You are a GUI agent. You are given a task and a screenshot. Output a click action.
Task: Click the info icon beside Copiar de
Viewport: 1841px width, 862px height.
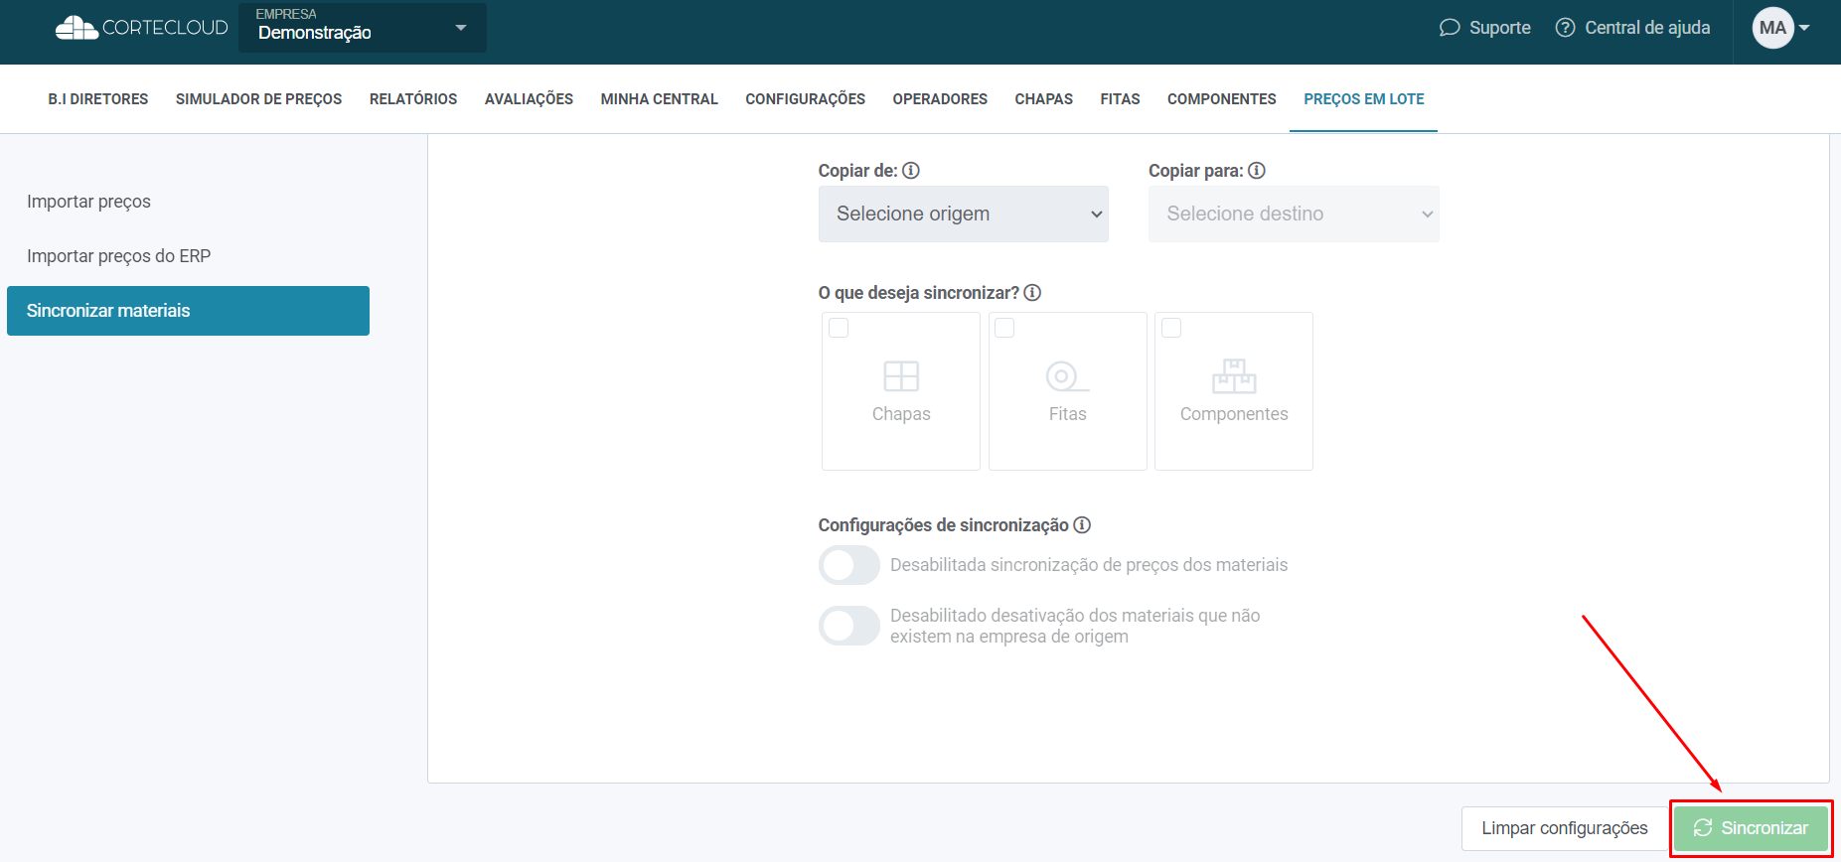point(911,171)
